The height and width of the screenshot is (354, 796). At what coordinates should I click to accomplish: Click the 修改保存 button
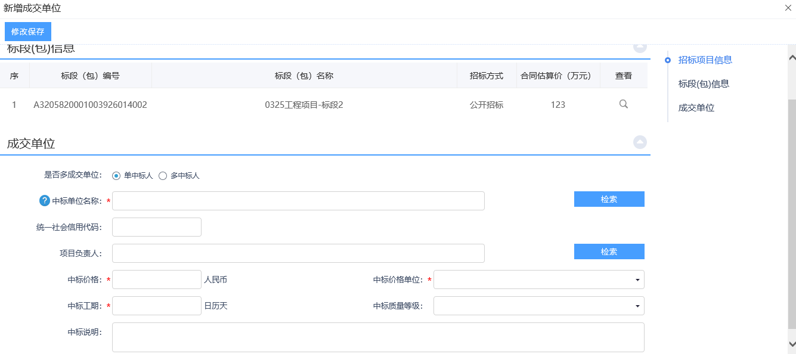[x=28, y=32]
